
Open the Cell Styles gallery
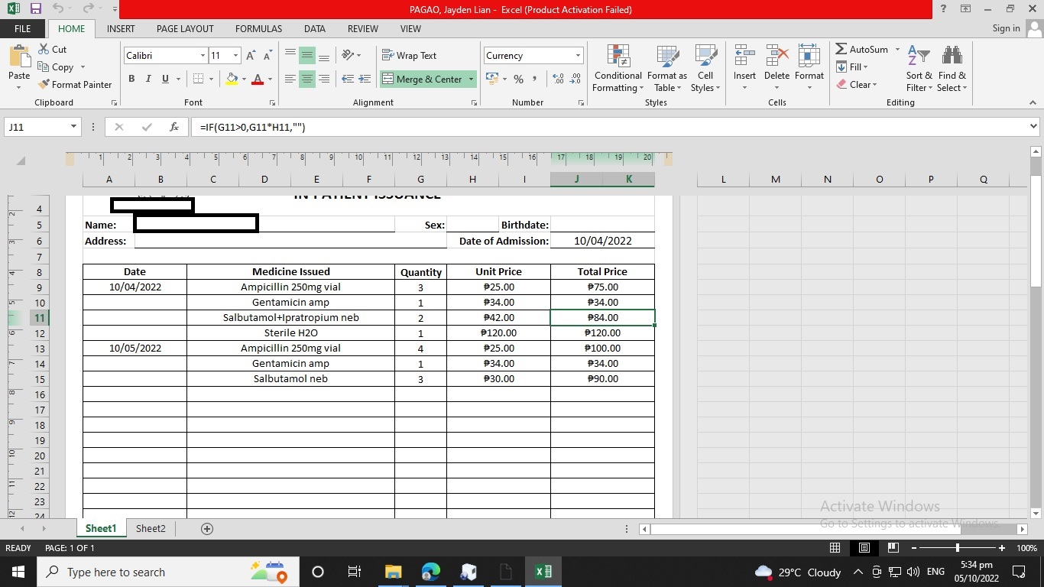point(705,67)
